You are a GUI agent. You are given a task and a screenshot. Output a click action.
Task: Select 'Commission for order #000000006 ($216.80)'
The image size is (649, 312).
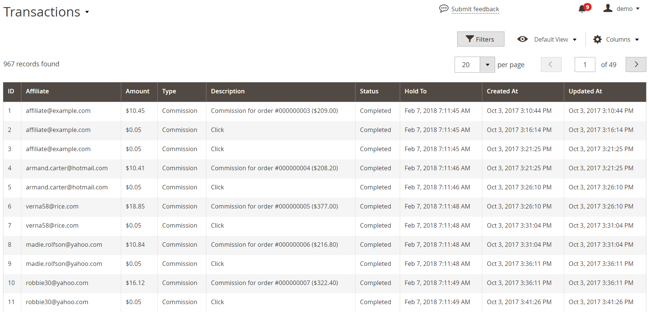(x=274, y=244)
